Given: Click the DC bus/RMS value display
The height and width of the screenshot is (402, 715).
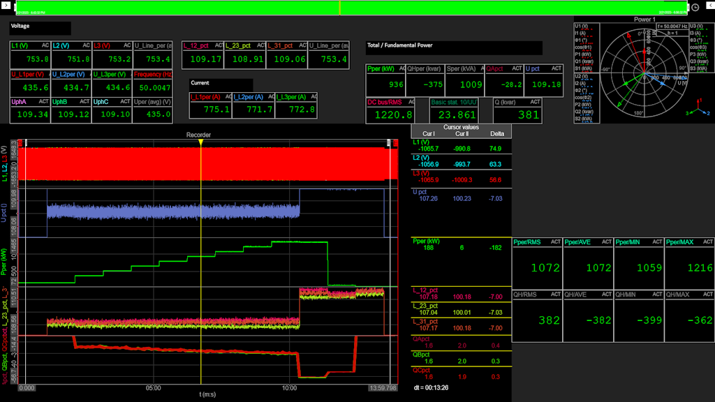Looking at the screenshot, I should tap(390, 110).
